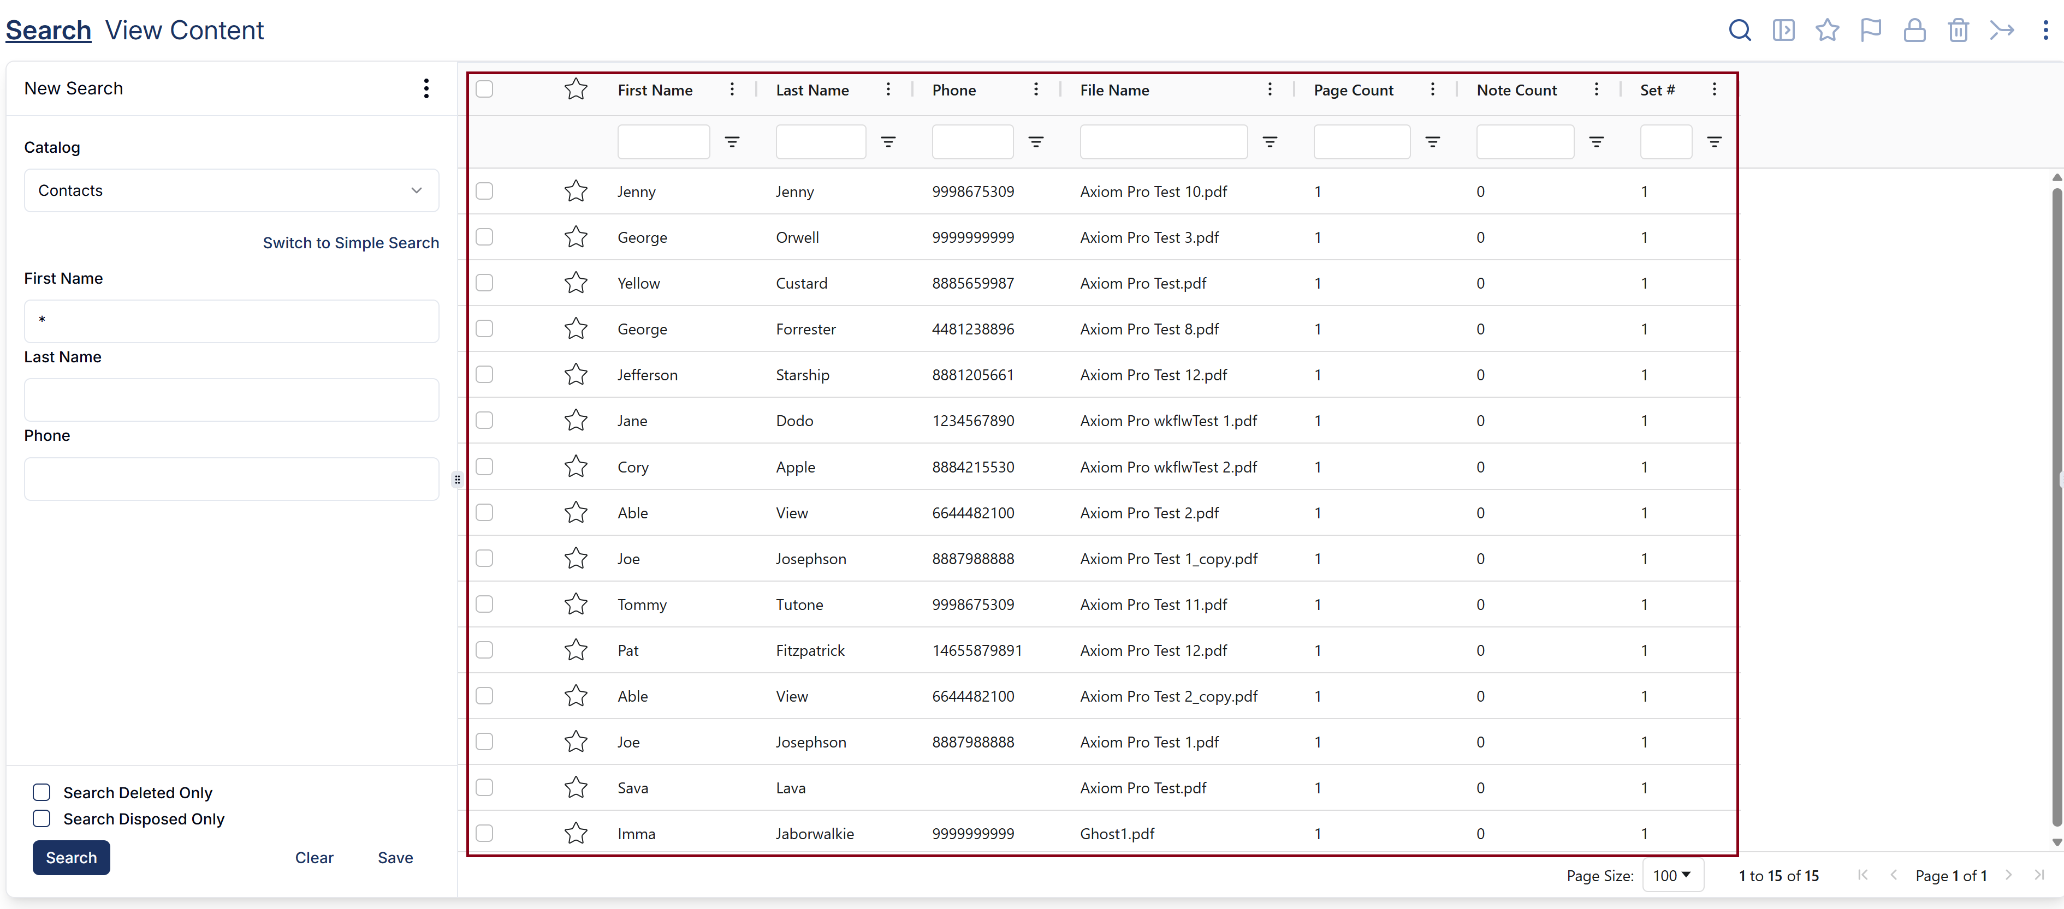Click the star icon in table header
Image resolution: width=2064 pixels, height=909 pixels.
point(576,89)
